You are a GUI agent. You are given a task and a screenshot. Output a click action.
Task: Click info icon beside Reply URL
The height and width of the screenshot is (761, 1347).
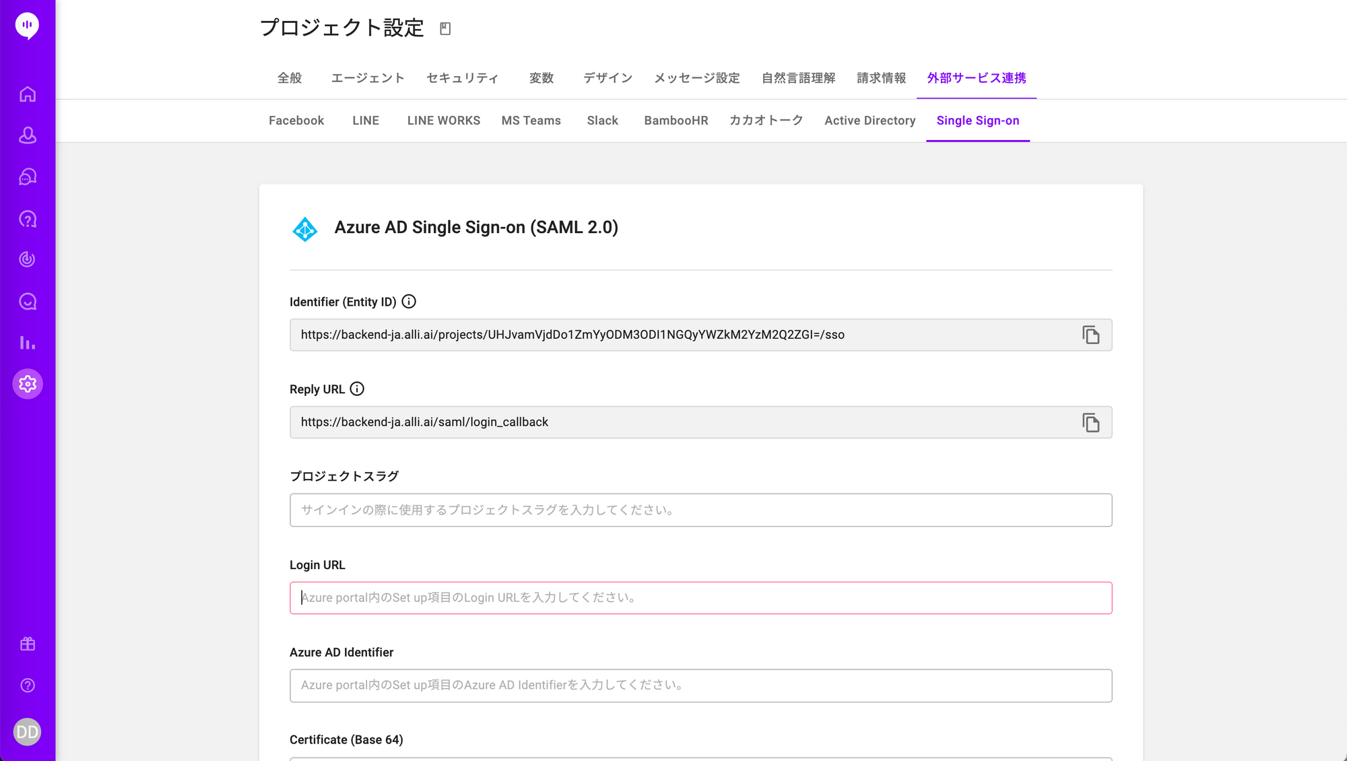point(357,389)
